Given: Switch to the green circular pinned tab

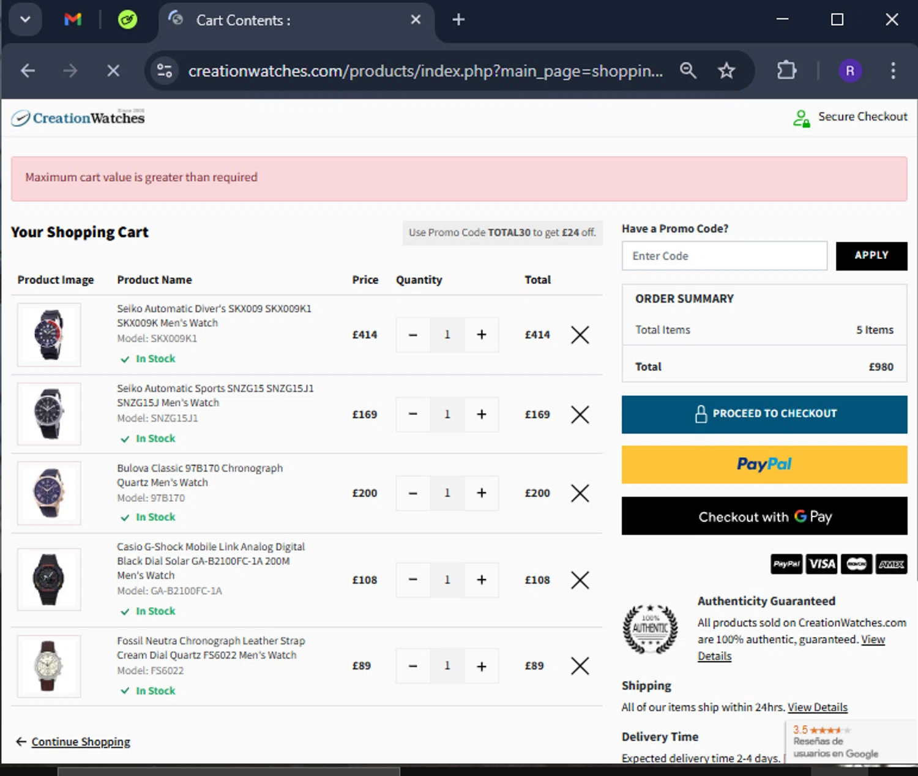Looking at the screenshot, I should pyautogui.click(x=127, y=20).
